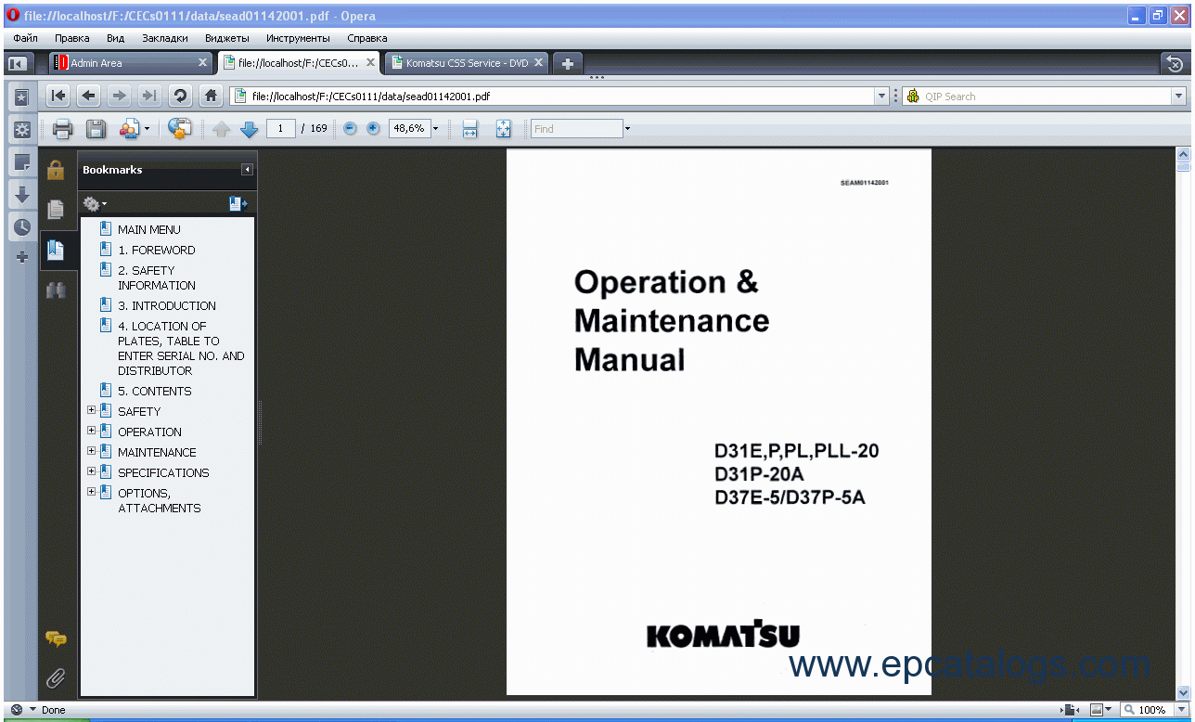Open the Opera Notes panel icon
Image resolution: width=1195 pixels, height=722 pixels.
pos(21,162)
